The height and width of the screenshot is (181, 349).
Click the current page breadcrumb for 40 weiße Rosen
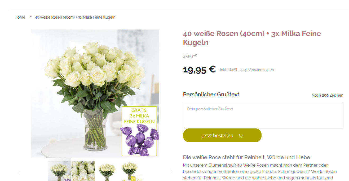pyautogui.click(x=75, y=17)
